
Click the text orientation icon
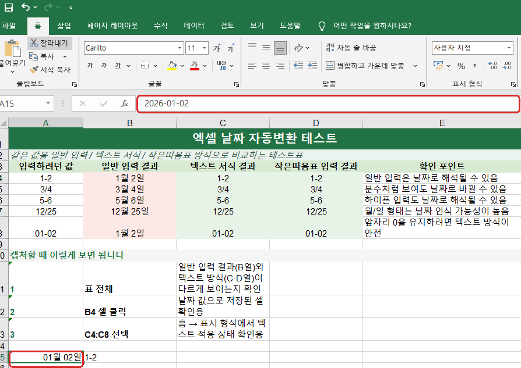pos(298,48)
